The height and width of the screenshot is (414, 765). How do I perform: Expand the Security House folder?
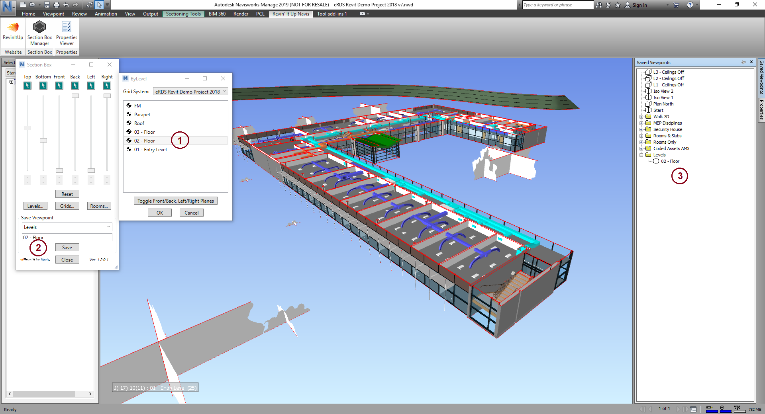tap(641, 129)
